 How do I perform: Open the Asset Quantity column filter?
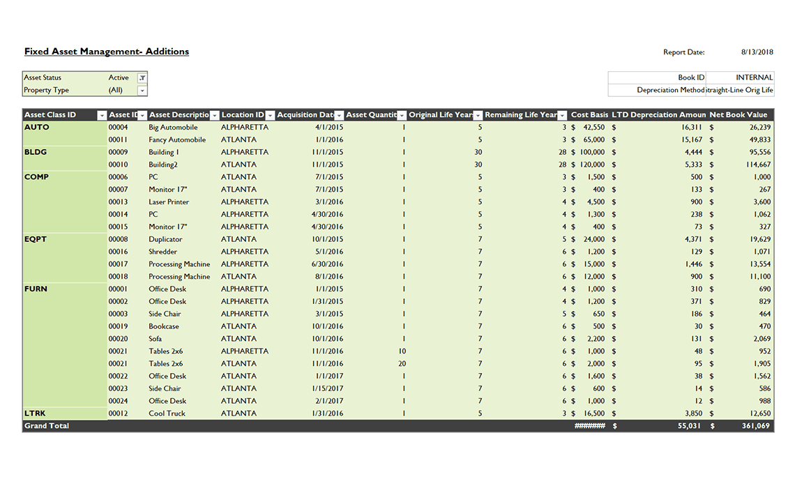(402, 115)
